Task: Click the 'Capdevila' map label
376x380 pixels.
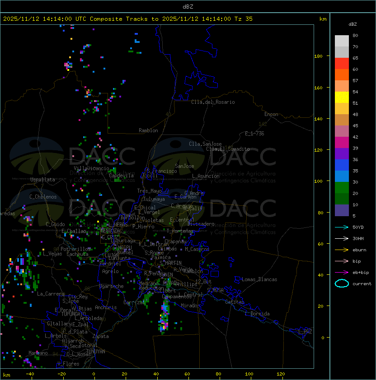Action: [121, 176]
